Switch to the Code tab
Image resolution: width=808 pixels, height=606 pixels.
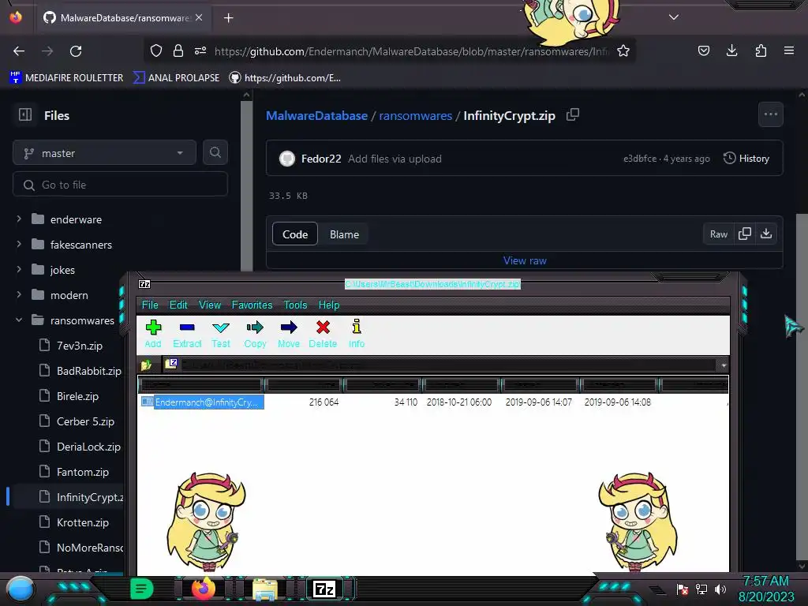click(x=295, y=234)
